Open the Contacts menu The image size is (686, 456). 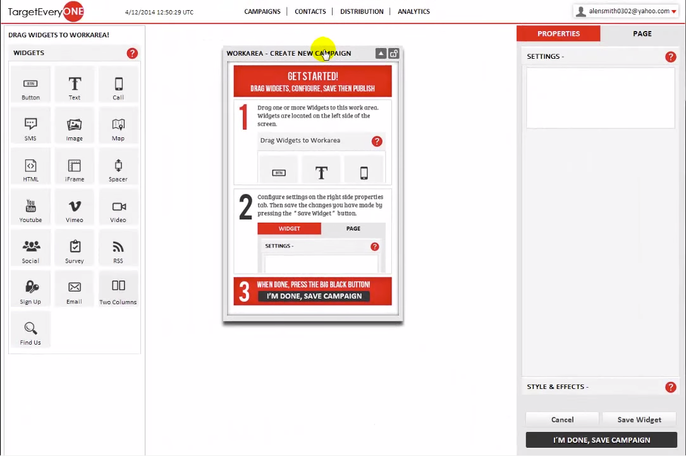310,11
